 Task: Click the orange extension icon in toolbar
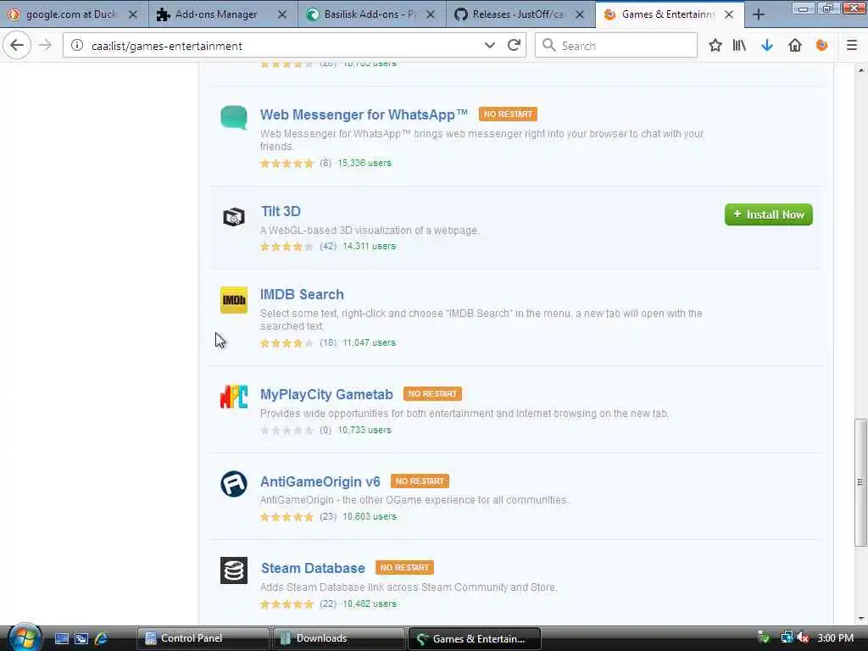821,46
